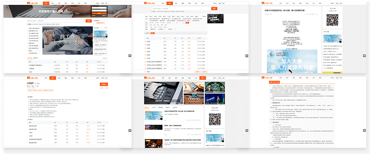
Task: Select the highlighted orange nav tab on the news listing page
Action: point(202,78)
